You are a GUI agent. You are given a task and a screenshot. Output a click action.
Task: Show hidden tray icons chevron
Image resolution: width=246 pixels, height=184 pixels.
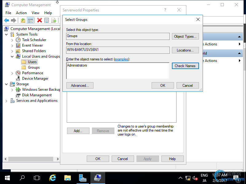tap(181, 178)
